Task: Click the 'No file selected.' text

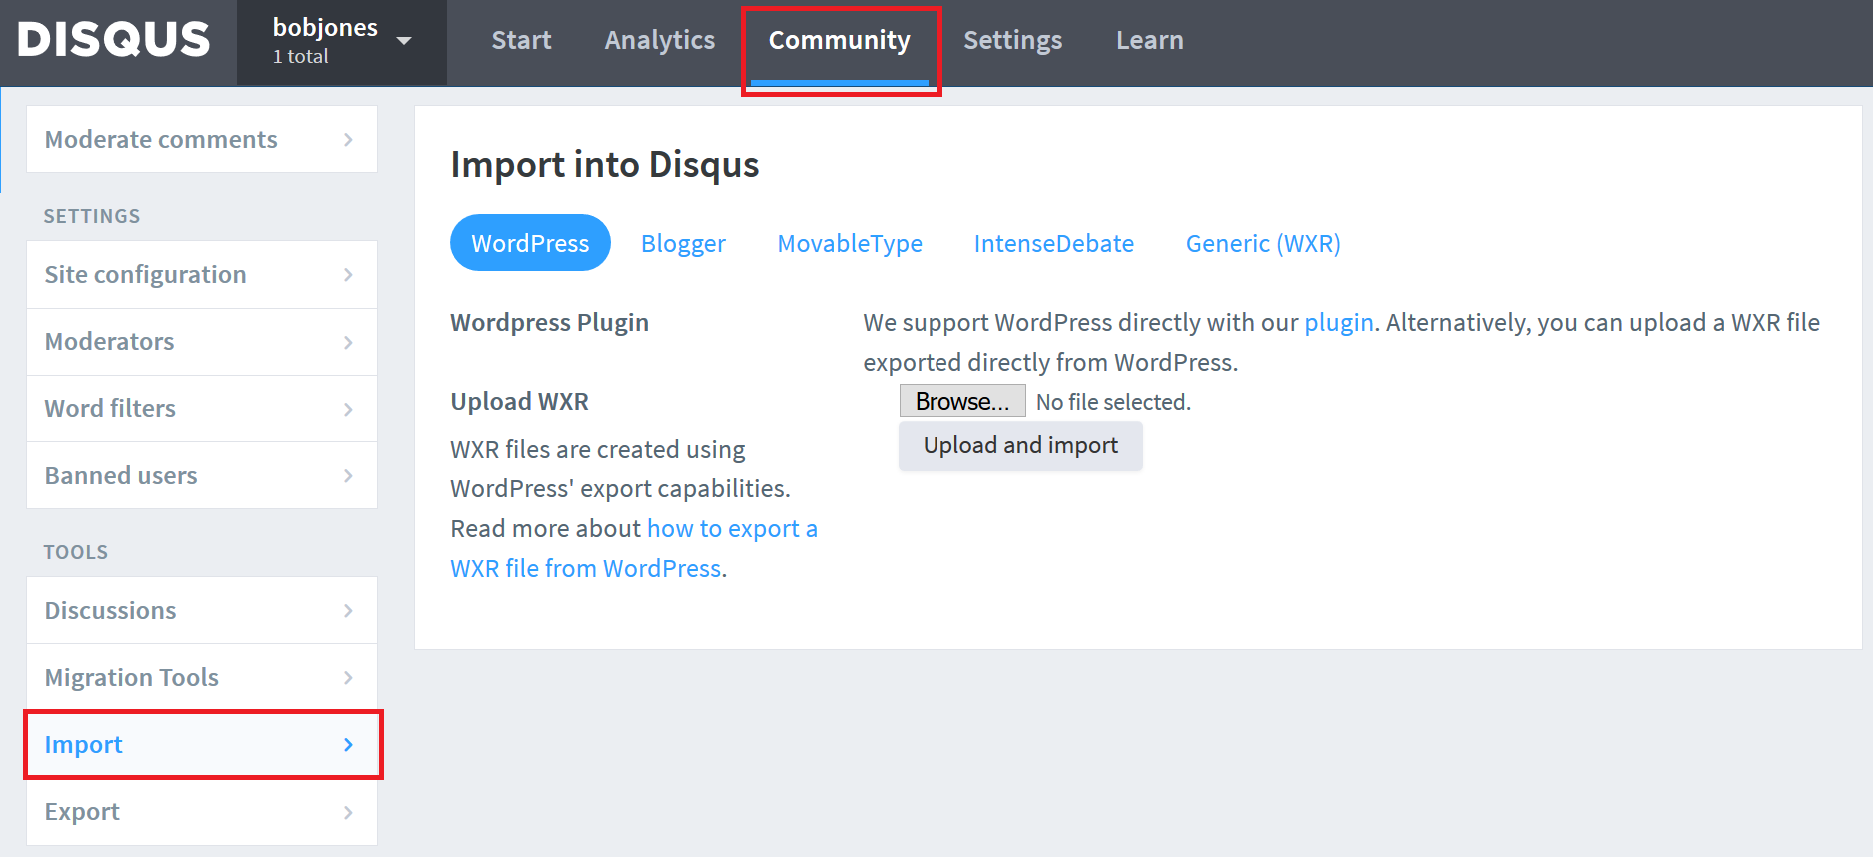Action: [x=1113, y=402]
